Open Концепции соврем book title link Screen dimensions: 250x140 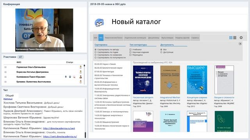[197, 98]
